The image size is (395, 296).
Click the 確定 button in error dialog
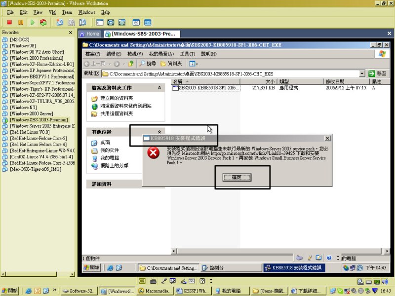tap(237, 177)
